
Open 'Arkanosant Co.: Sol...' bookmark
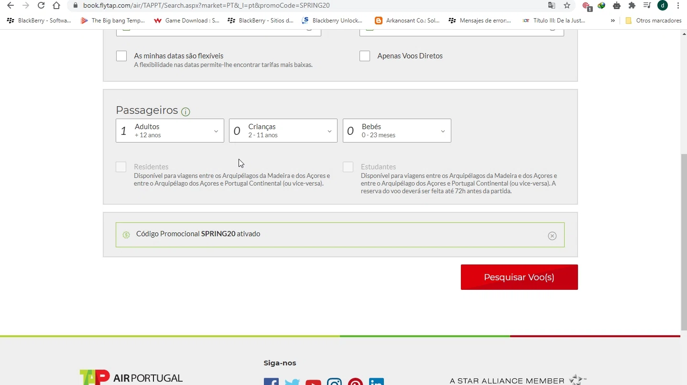click(x=407, y=21)
